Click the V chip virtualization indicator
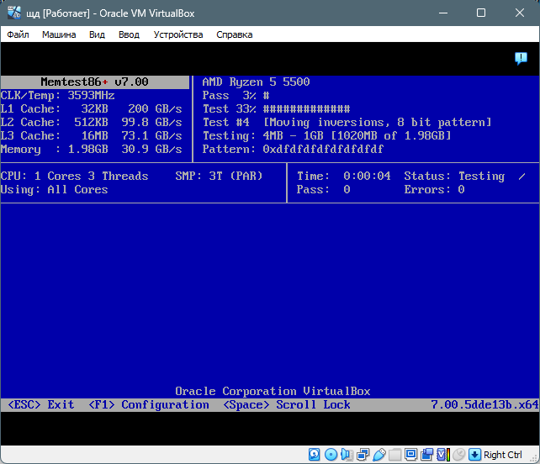The image size is (540, 464). point(442,455)
